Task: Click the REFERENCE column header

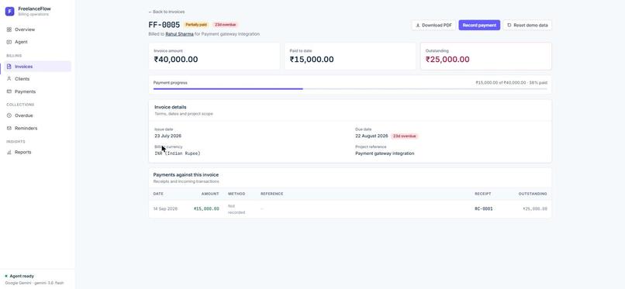Action: click(x=272, y=194)
